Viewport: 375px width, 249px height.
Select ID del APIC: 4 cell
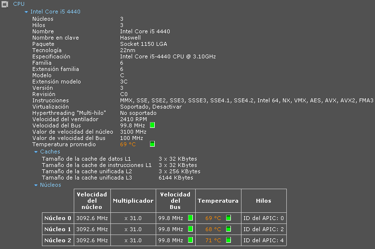[264, 240]
